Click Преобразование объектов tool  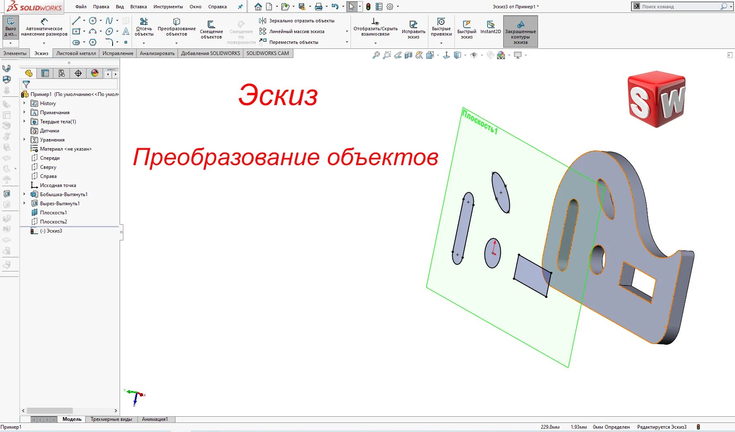pos(177,27)
